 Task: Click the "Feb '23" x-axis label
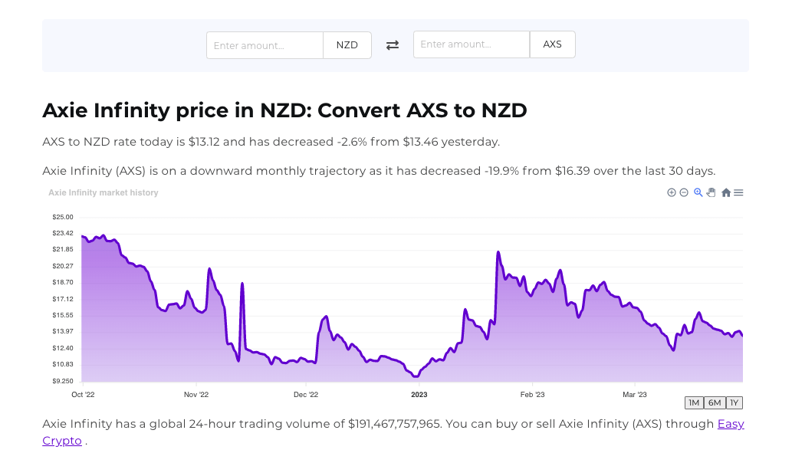pos(532,395)
